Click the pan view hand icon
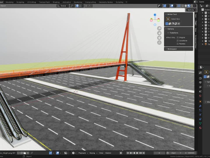The image size is (210, 158). pyautogui.click(x=159, y=33)
